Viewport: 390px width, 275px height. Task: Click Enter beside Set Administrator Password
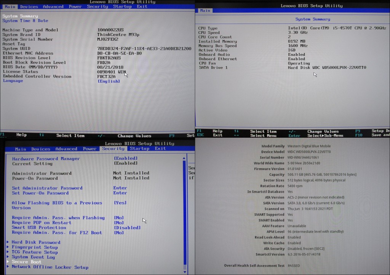[120, 188]
